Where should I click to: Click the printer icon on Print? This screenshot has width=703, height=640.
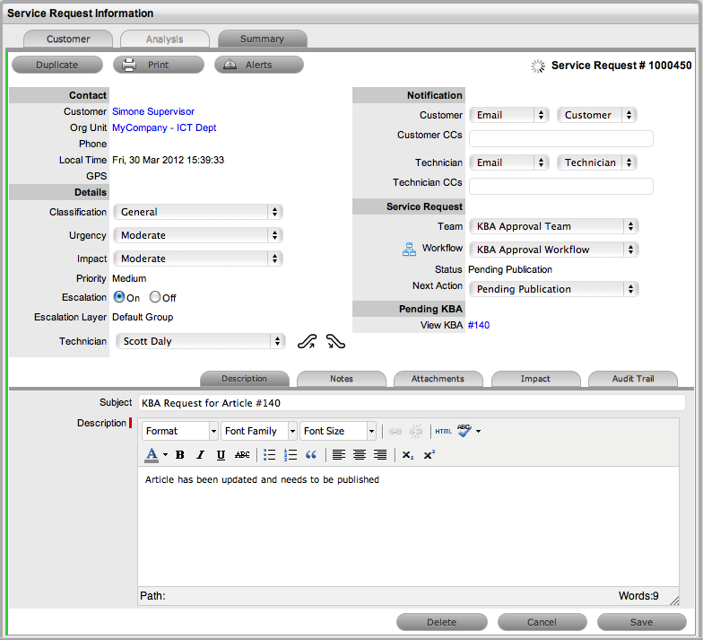[129, 65]
